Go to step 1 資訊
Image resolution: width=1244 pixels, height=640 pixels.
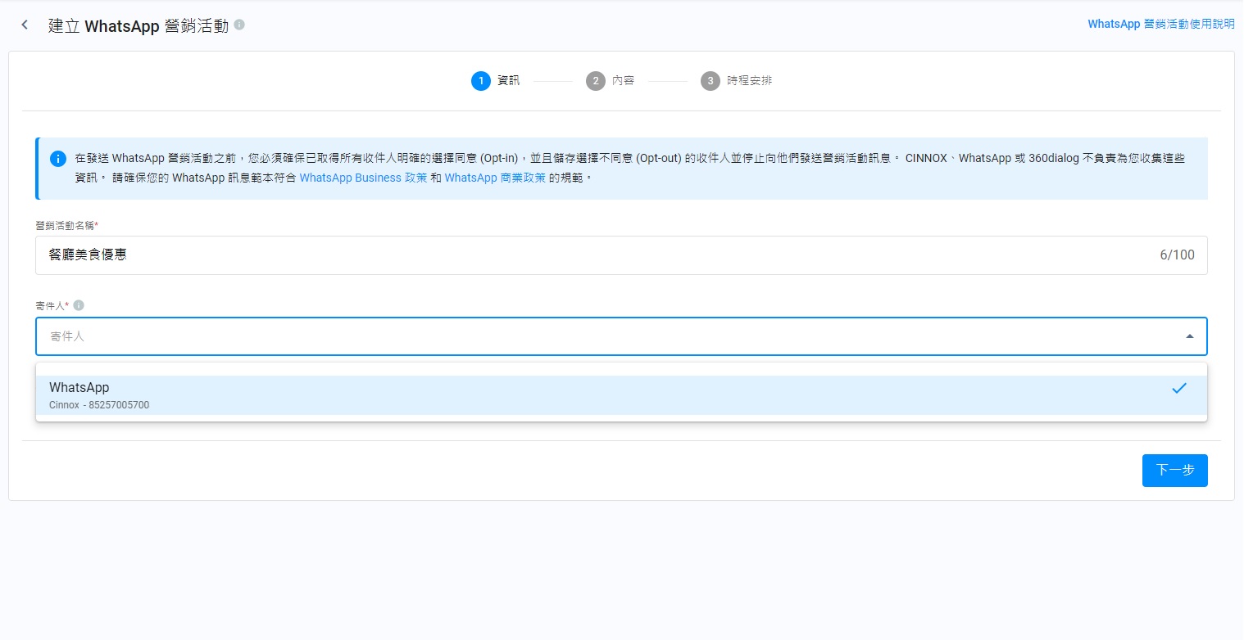(495, 81)
